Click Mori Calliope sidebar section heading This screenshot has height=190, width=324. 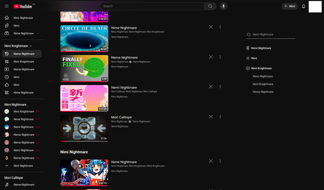13,178
